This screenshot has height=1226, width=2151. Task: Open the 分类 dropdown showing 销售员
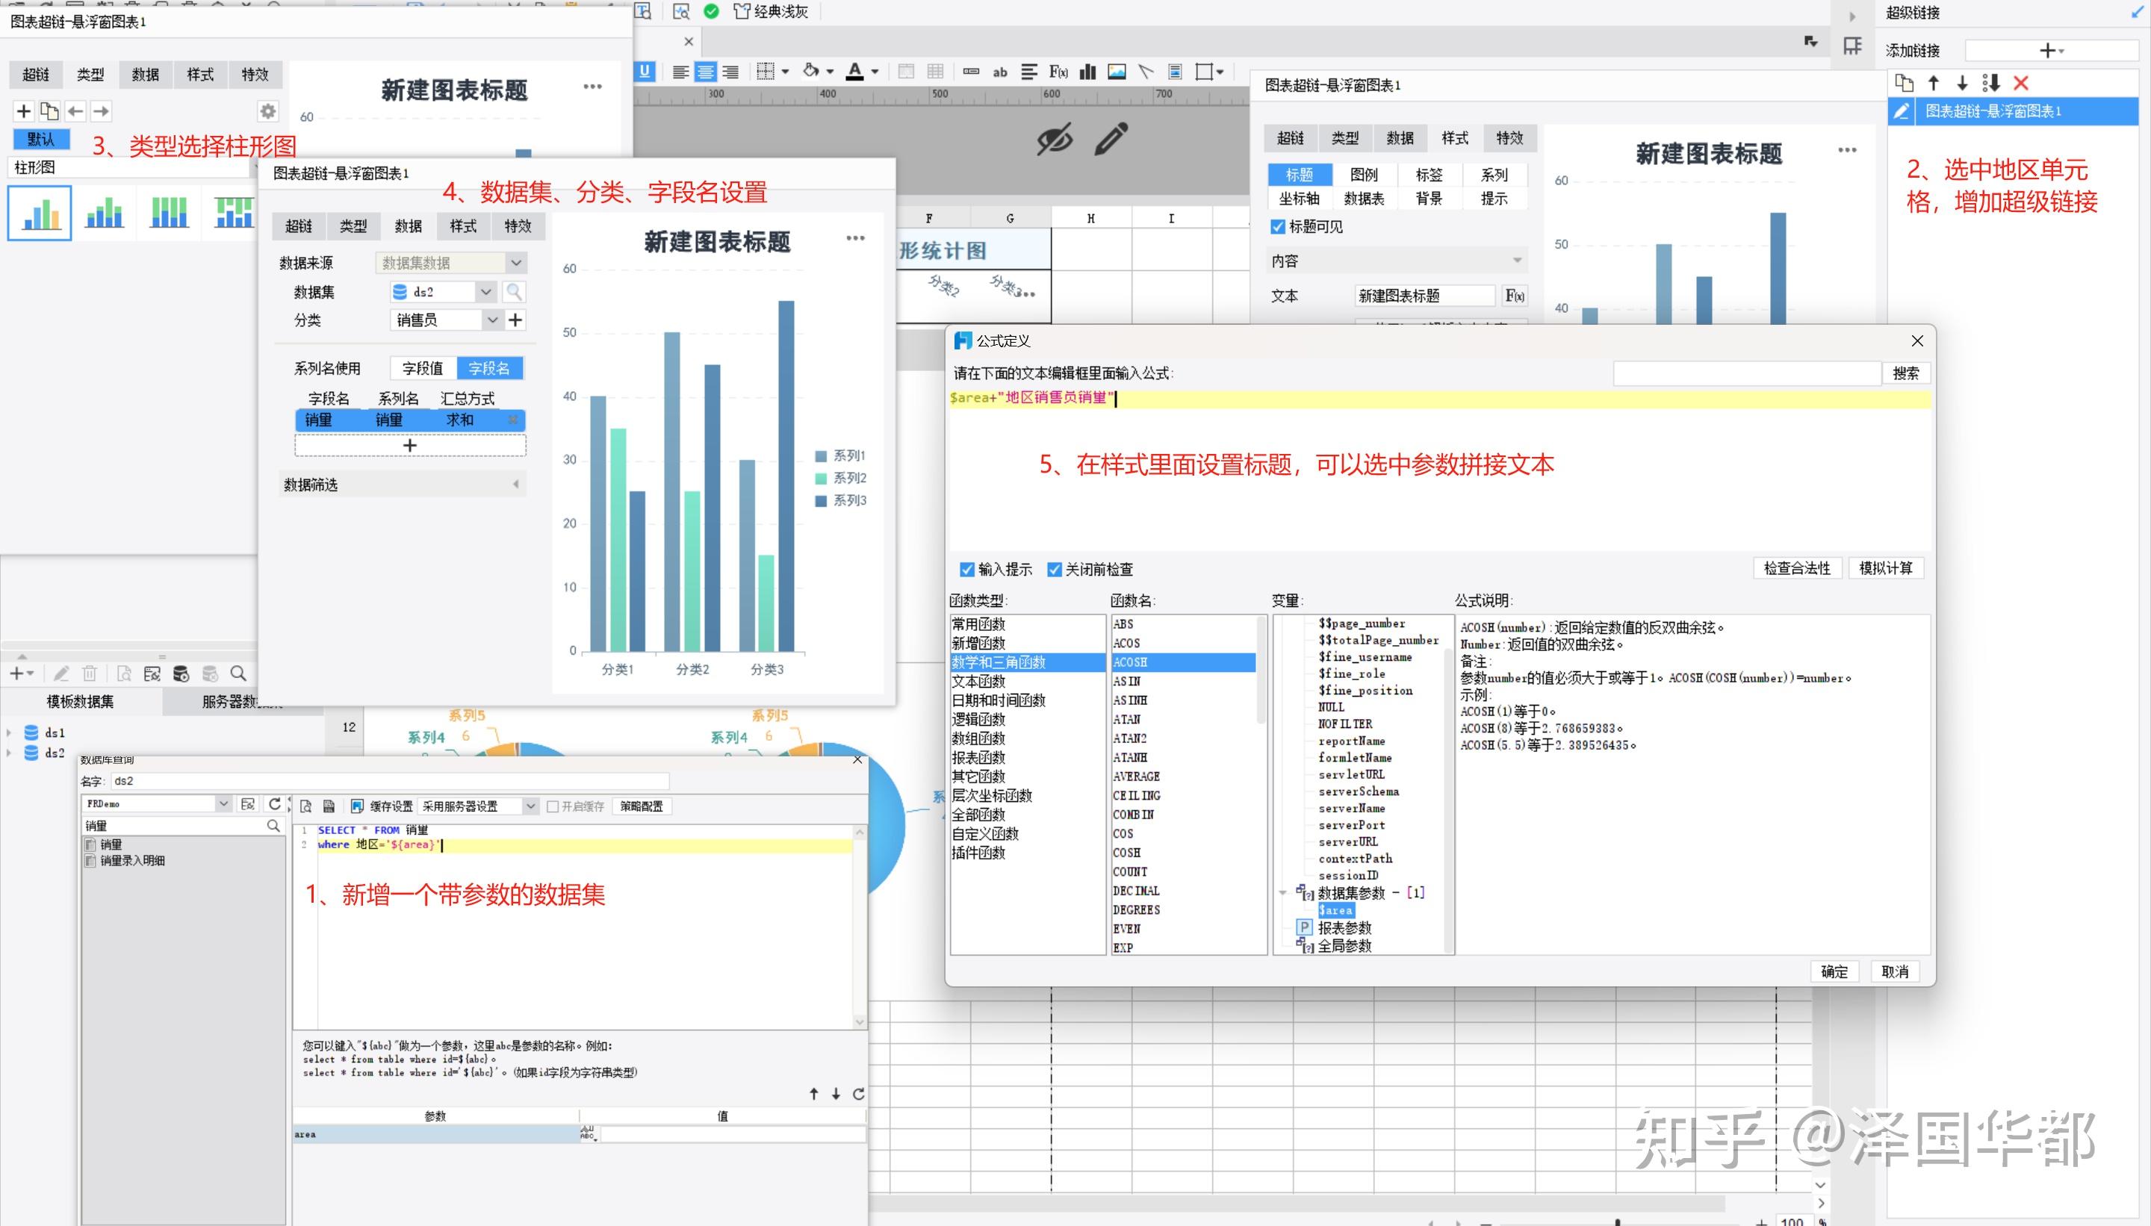(494, 320)
